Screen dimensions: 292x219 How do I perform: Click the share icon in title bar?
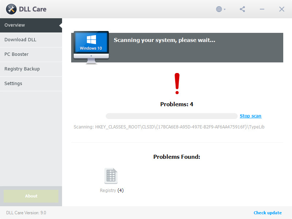coord(242,9)
